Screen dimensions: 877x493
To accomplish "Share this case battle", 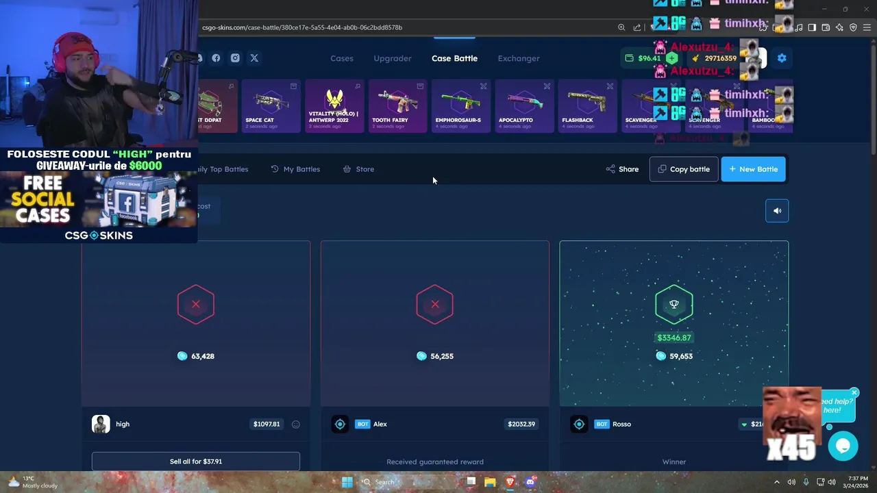I will (622, 169).
